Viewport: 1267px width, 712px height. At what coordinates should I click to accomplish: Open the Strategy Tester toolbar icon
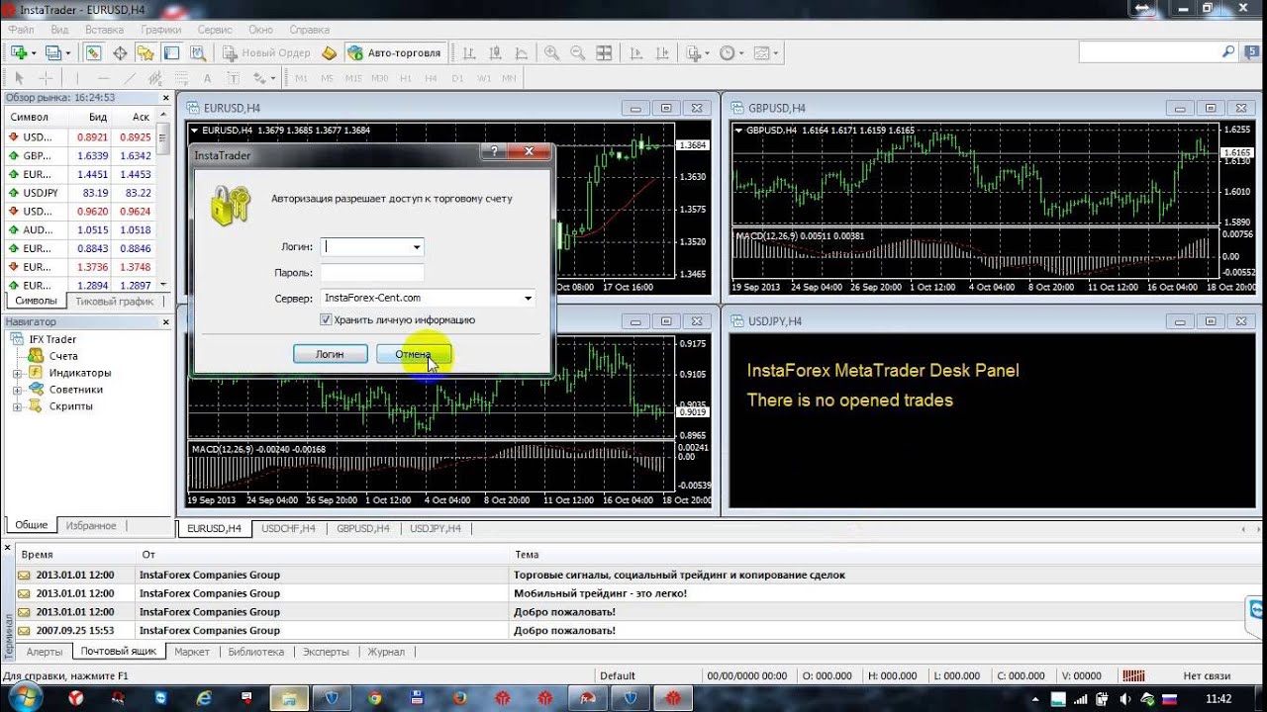[197, 52]
